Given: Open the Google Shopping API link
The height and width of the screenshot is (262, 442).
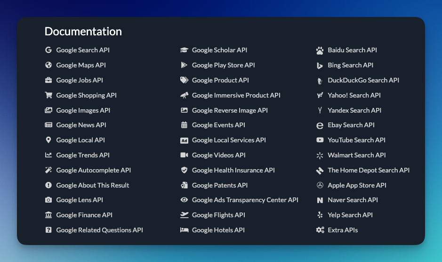Looking at the screenshot, I should tap(86, 95).
